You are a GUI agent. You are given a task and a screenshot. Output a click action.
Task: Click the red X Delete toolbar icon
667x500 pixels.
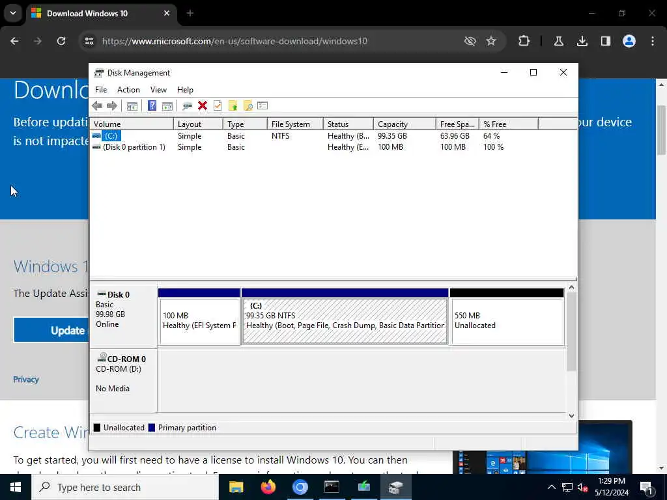203,106
